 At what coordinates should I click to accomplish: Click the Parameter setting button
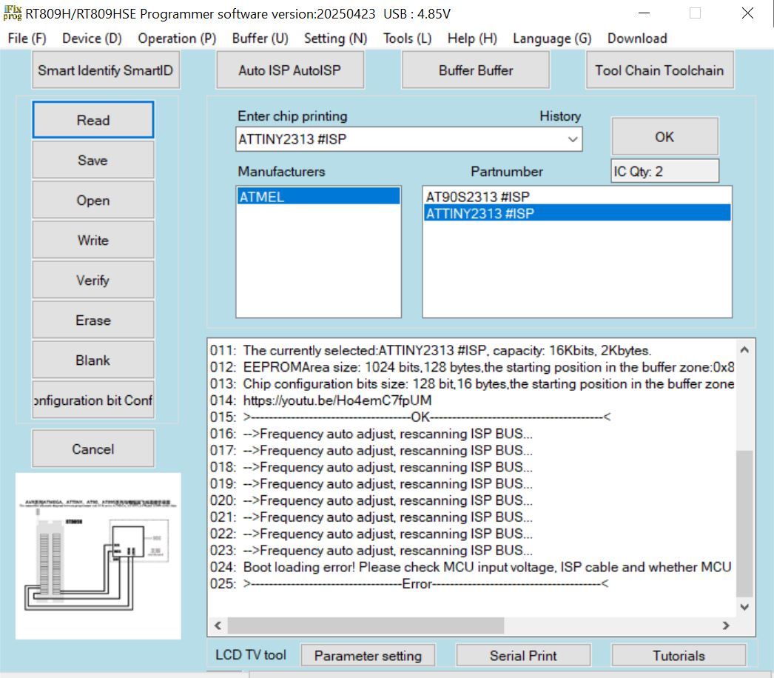tap(368, 655)
